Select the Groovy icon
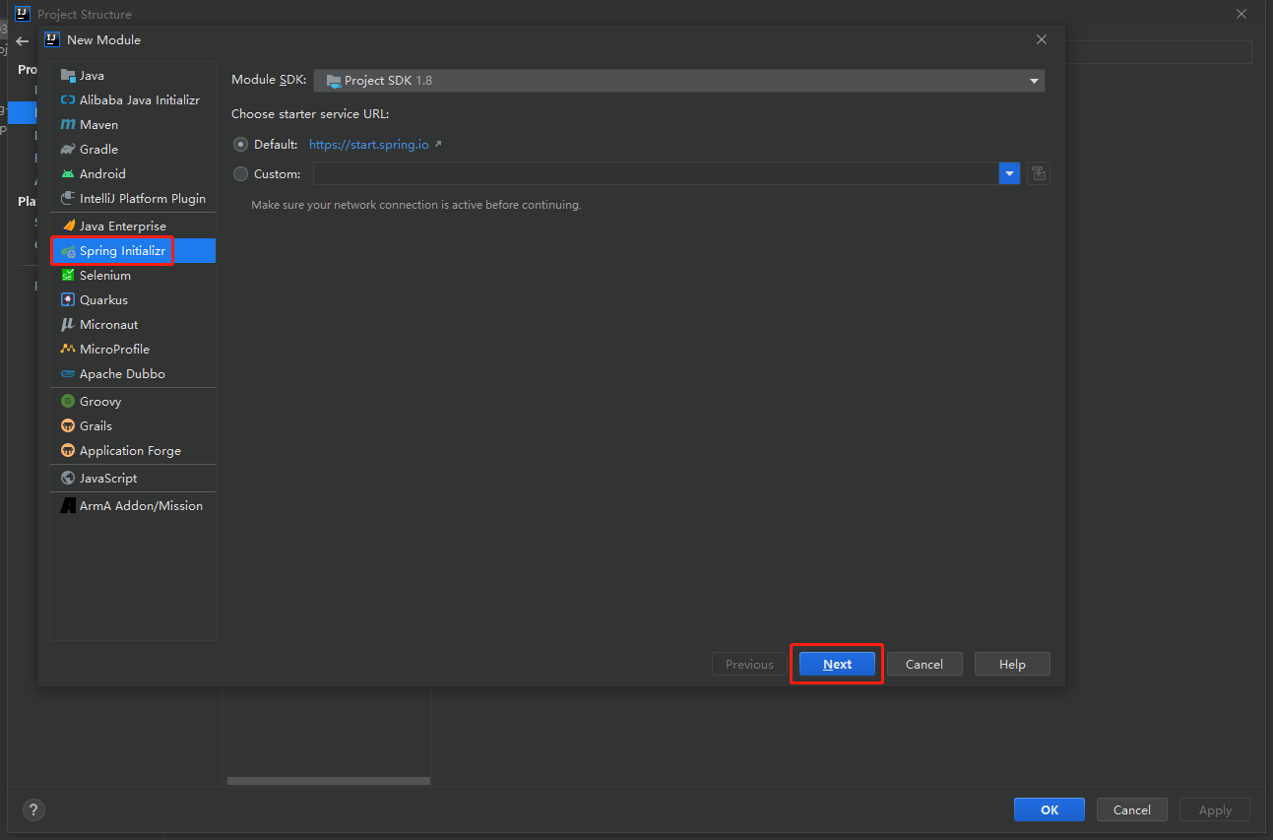 coord(68,402)
